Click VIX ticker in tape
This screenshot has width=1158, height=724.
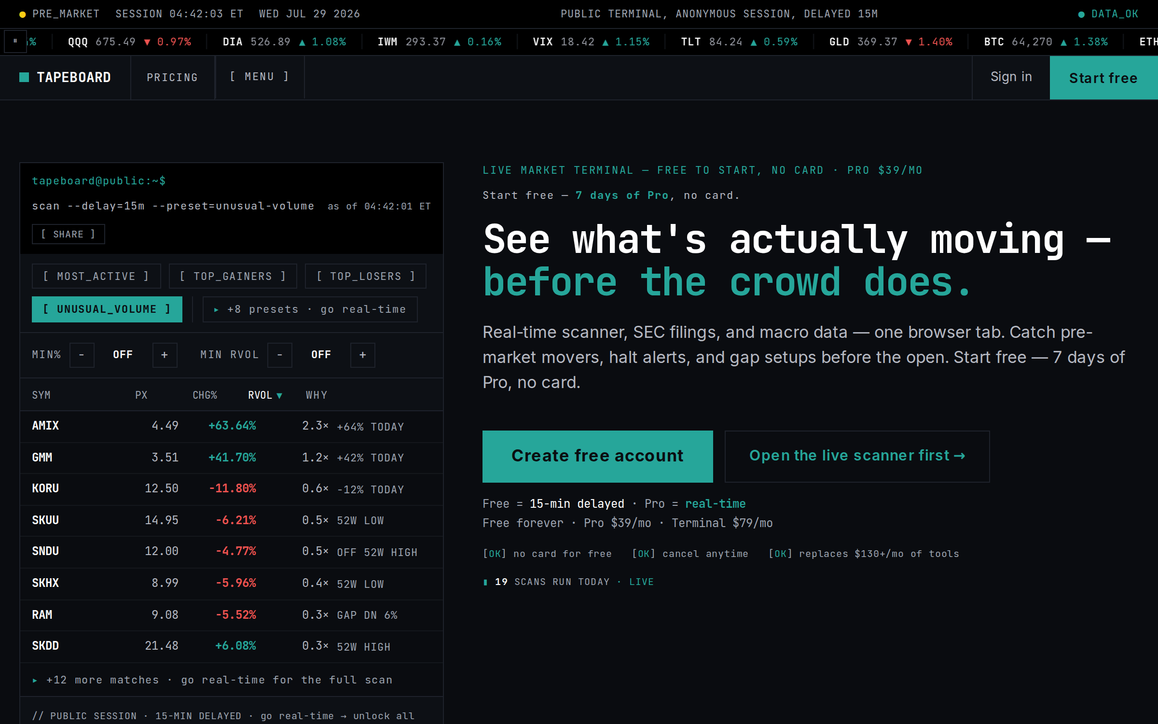[591, 42]
